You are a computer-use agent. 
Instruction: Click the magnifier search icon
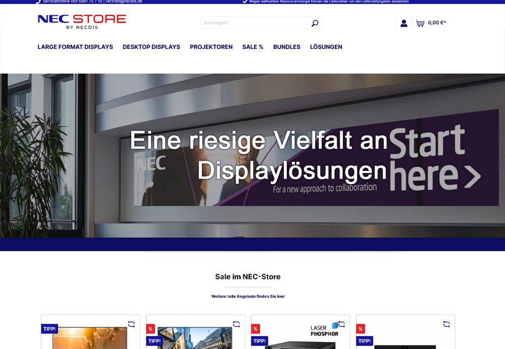315,23
